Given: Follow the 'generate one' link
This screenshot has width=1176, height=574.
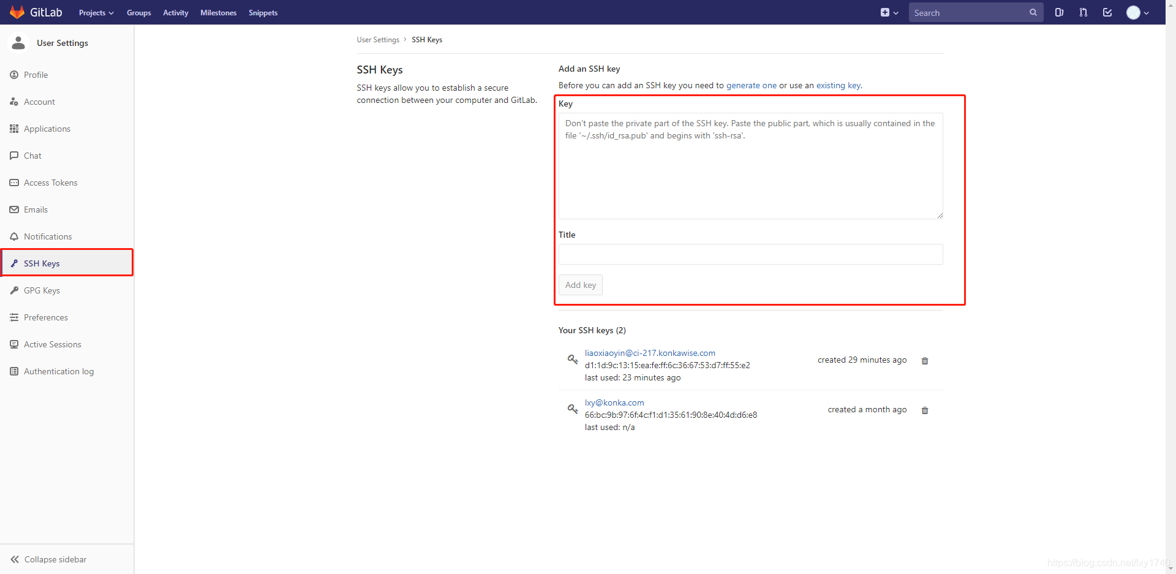Looking at the screenshot, I should (x=751, y=85).
